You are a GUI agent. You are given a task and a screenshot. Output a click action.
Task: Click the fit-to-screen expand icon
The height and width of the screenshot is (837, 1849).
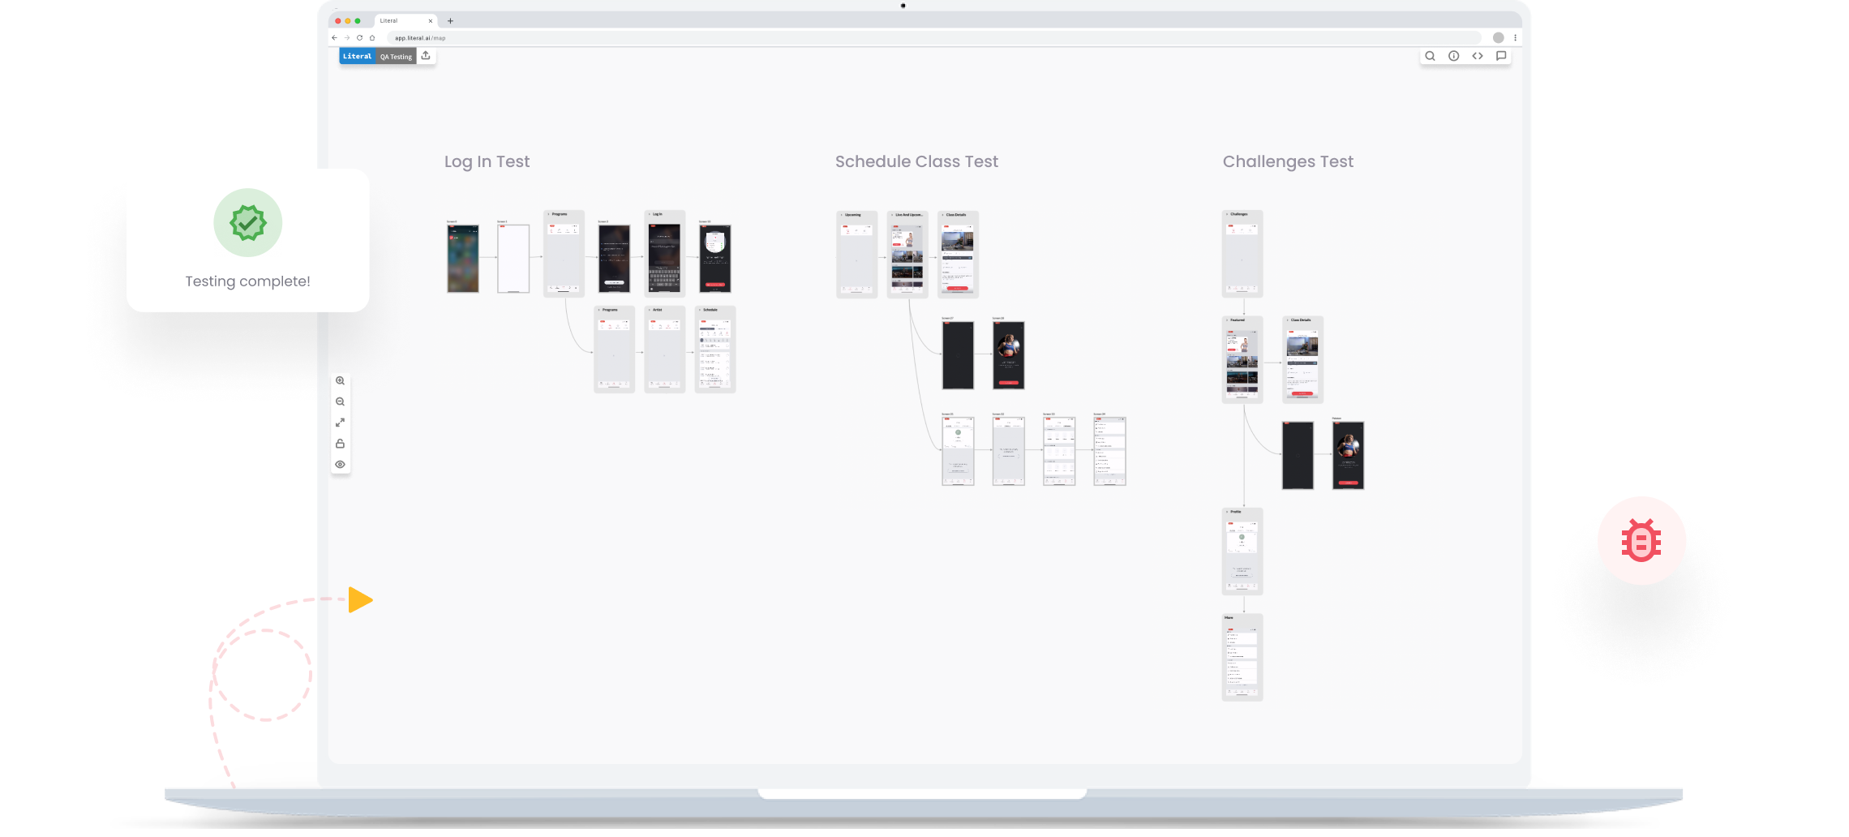(x=341, y=423)
